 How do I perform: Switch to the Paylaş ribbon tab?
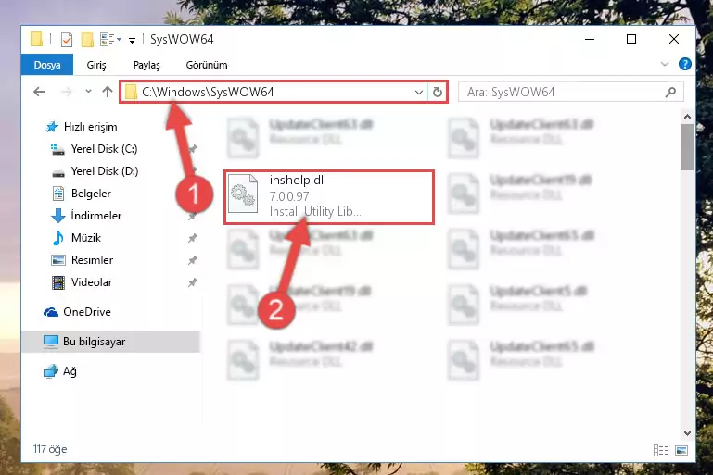pyautogui.click(x=146, y=65)
